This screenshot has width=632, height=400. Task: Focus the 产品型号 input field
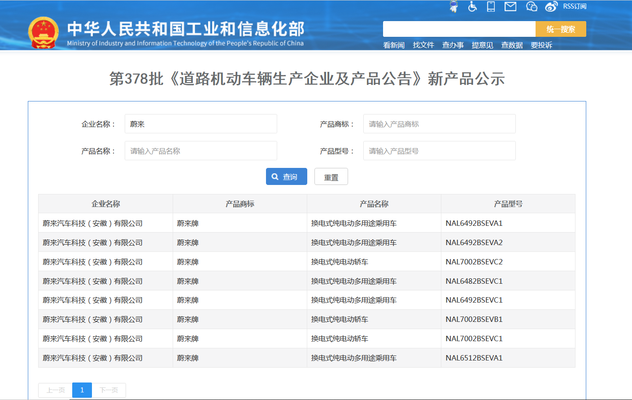(440, 151)
